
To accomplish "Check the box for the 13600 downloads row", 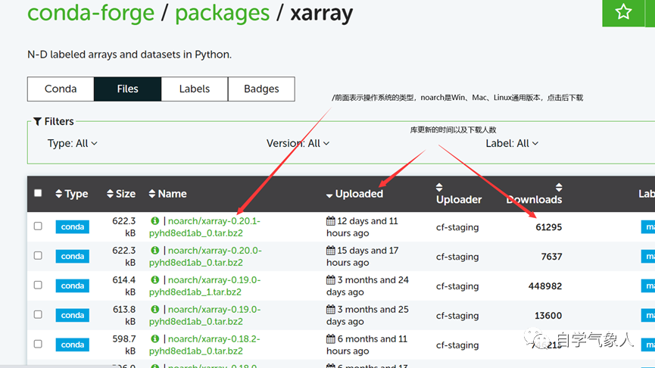I will pyautogui.click(x=38, y=314).
